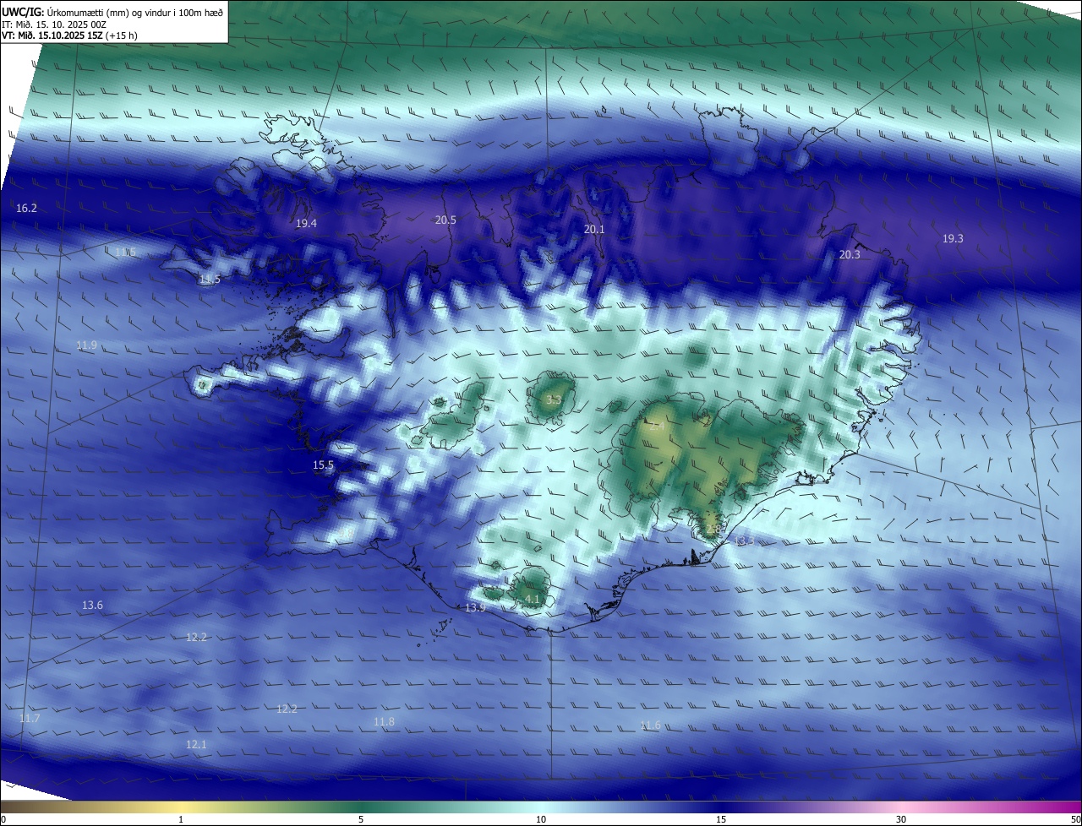Click the 16.2 value label
Viewport: 1082px width, 826px height.
coord(26,208)
